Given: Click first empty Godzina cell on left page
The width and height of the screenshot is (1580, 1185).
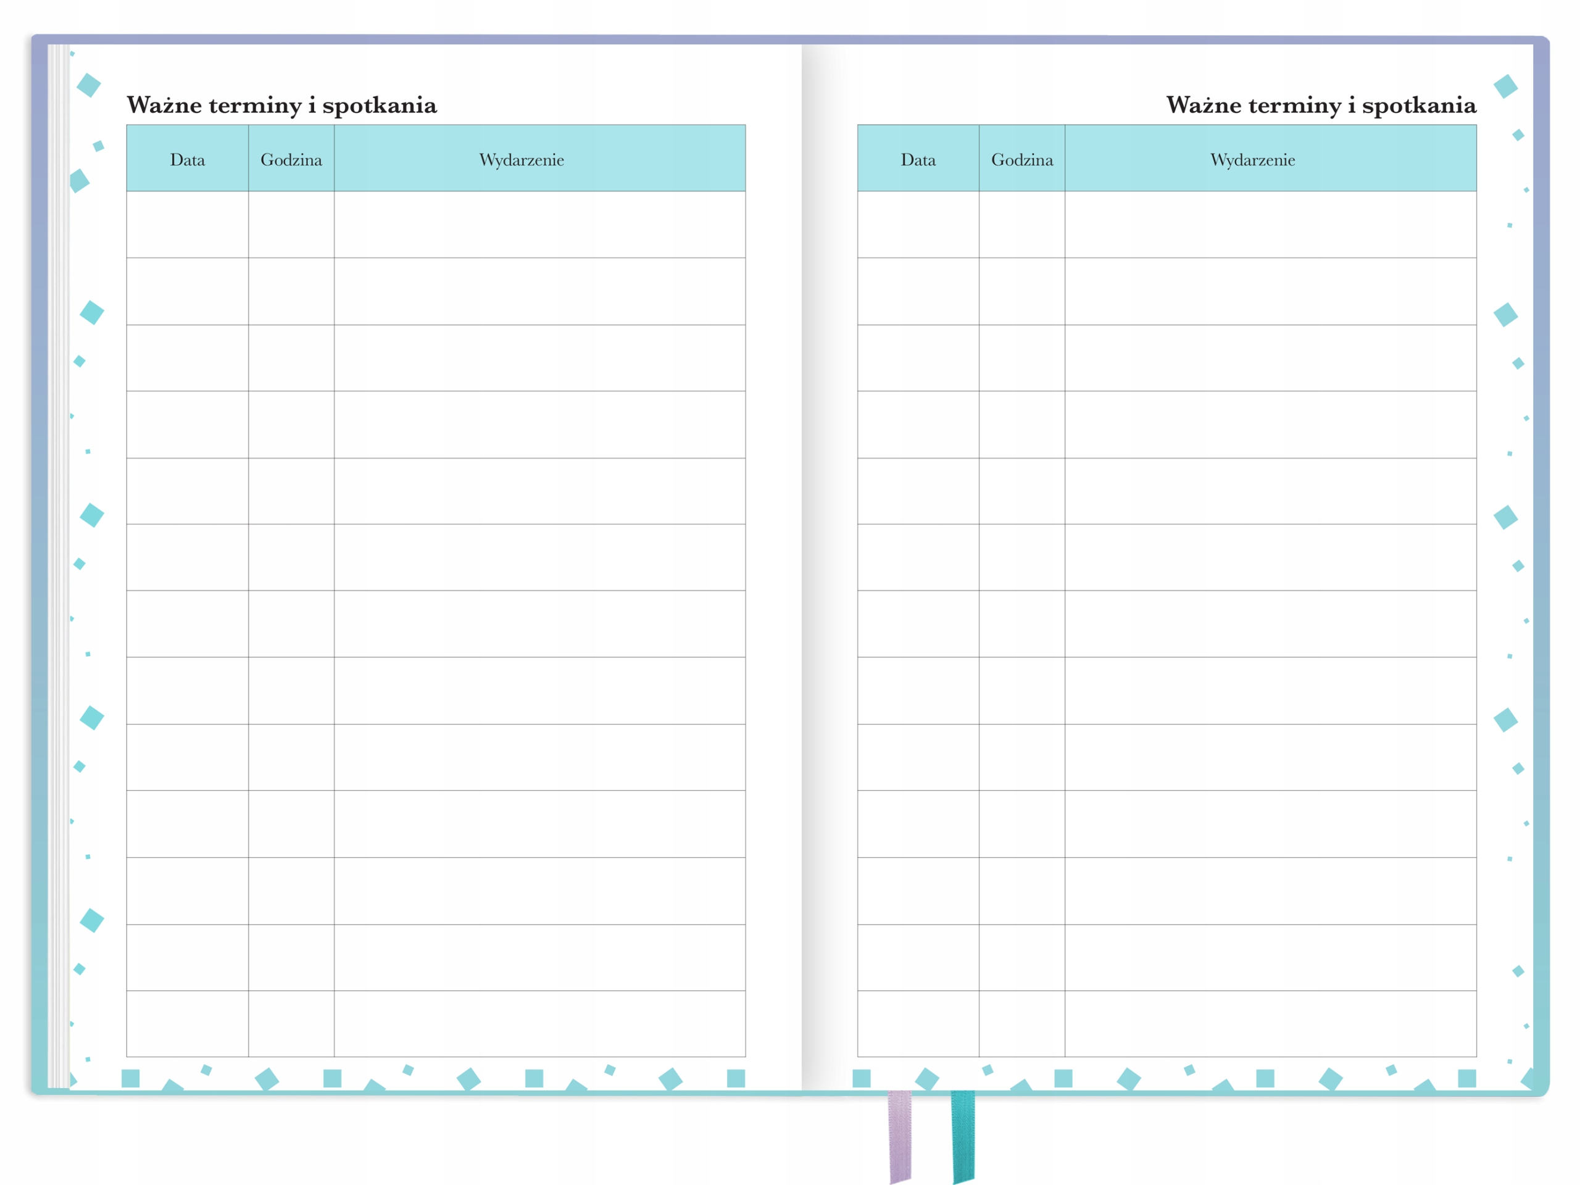Looking at the screenshot, I should point(291,224).
